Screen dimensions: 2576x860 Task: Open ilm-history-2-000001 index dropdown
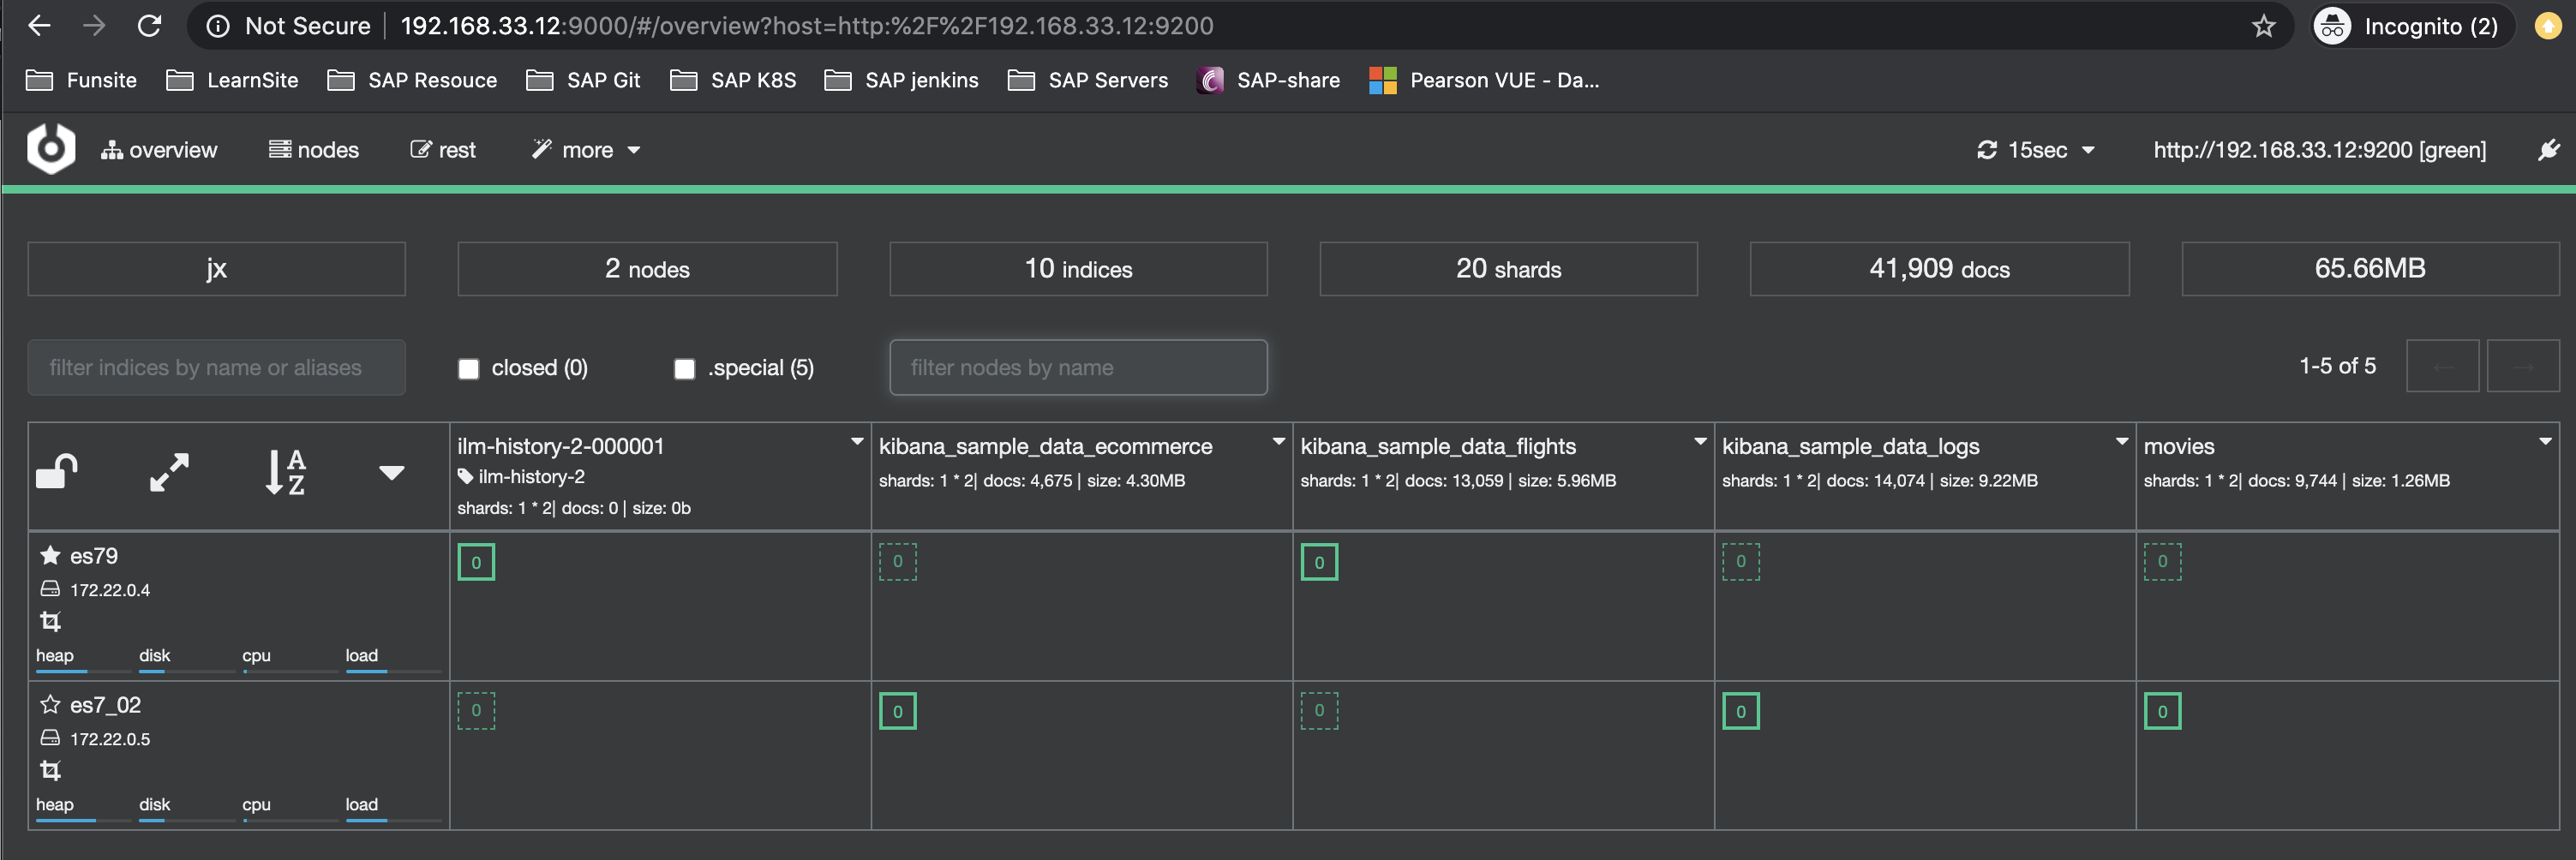(x=857, y=441)
